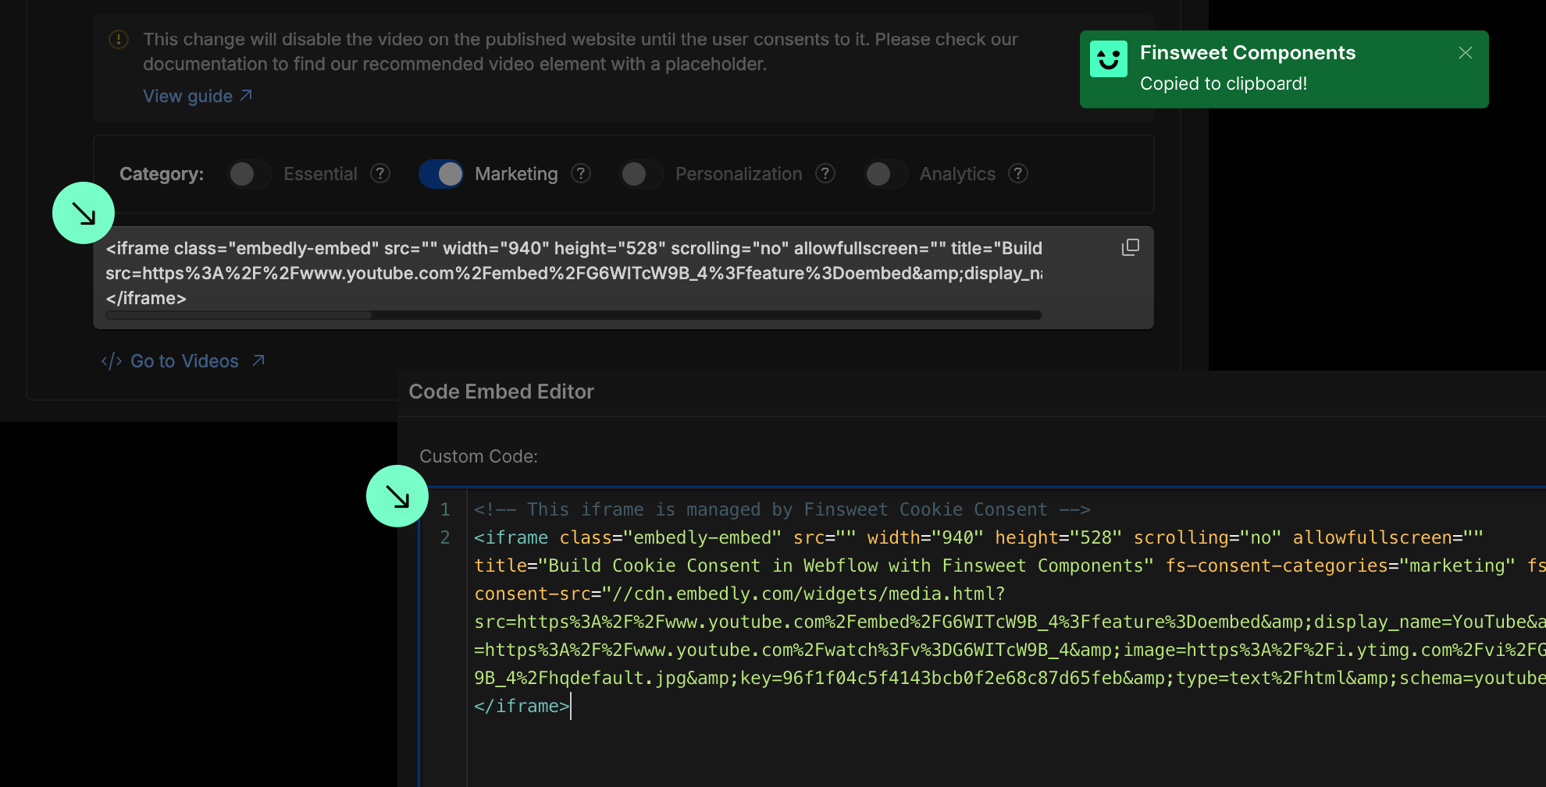Click the Finsweet smiley logo icon

coord(1108,58)
